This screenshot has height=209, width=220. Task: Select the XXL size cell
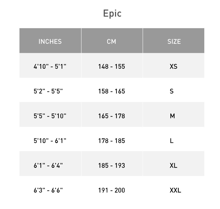[x=175, y=190]
